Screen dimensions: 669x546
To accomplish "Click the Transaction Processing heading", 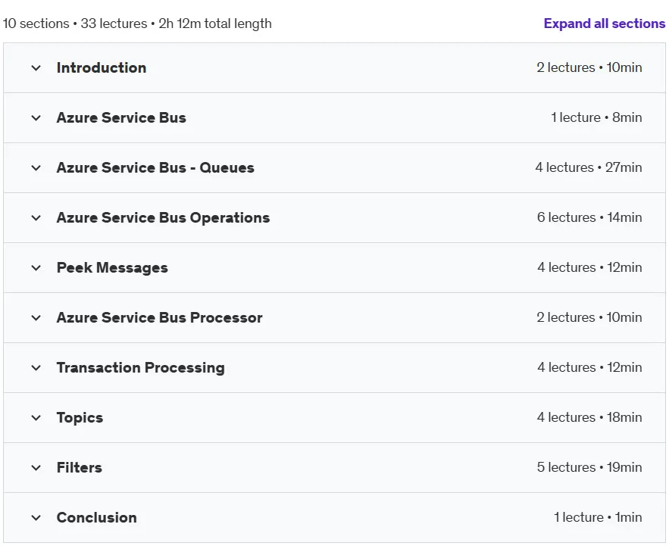I will point(141,368).
